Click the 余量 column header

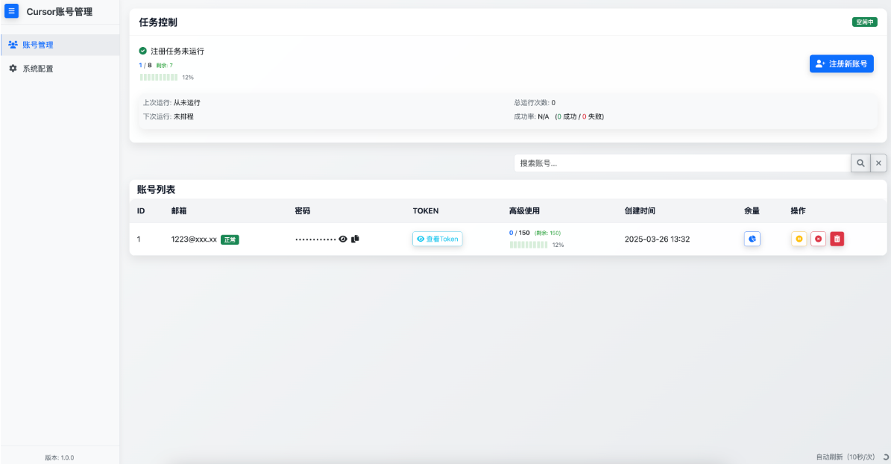pos(752,211)
